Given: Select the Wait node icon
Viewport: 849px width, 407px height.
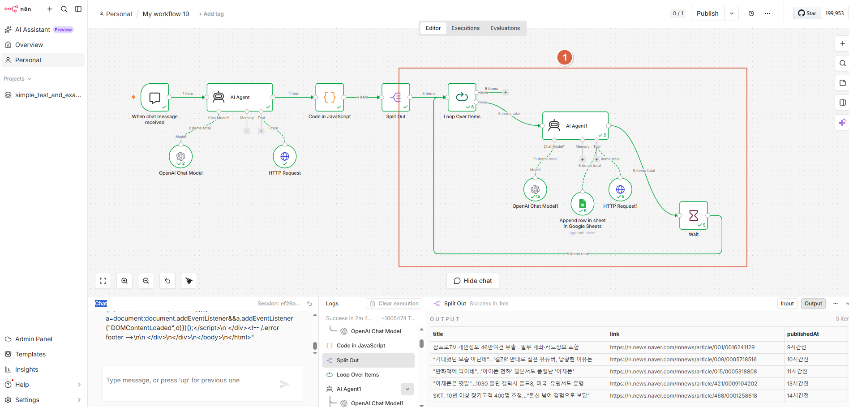Looking at the screenshot, I should (694, 215).
